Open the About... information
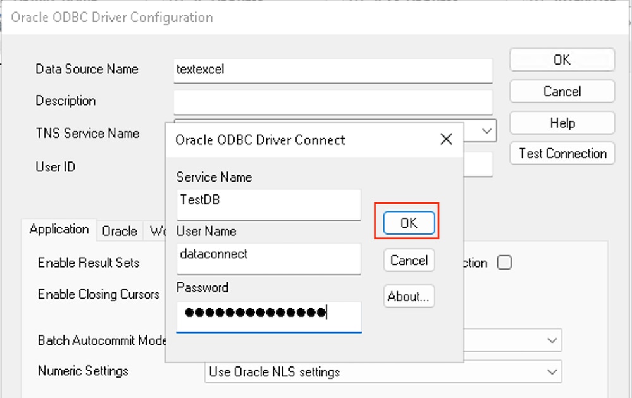 [409, 296]
